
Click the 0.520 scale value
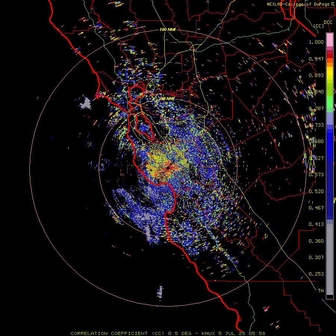click(x=316, y=192)
